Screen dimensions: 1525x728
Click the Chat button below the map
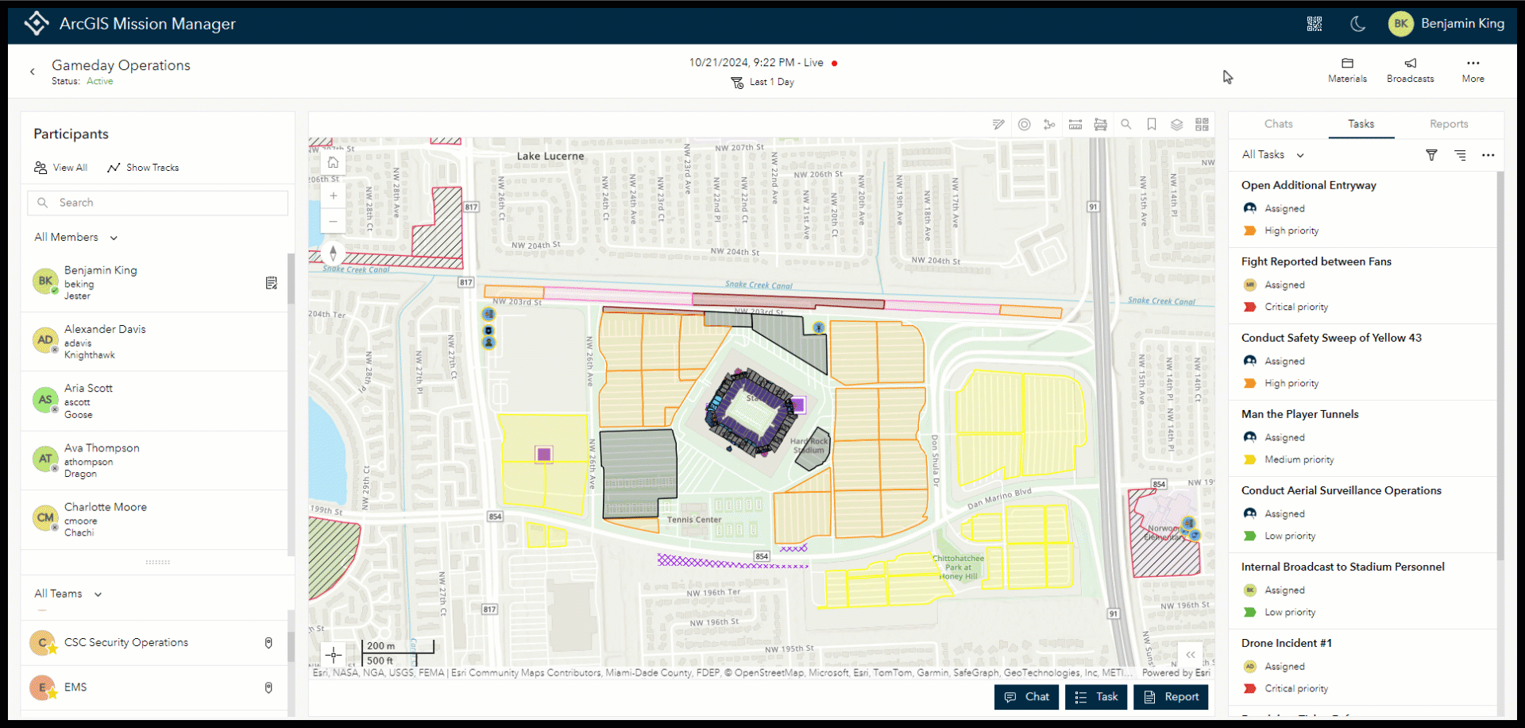pyautogui.click(x=1026, y=697)
